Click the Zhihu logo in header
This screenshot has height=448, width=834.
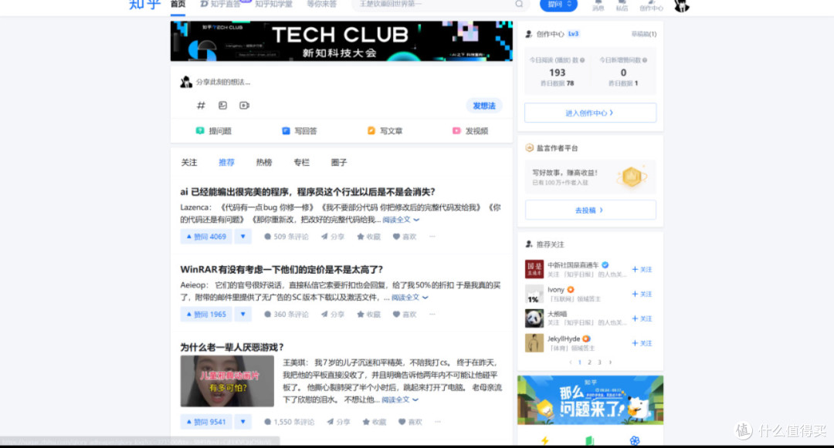click(144, 5)
